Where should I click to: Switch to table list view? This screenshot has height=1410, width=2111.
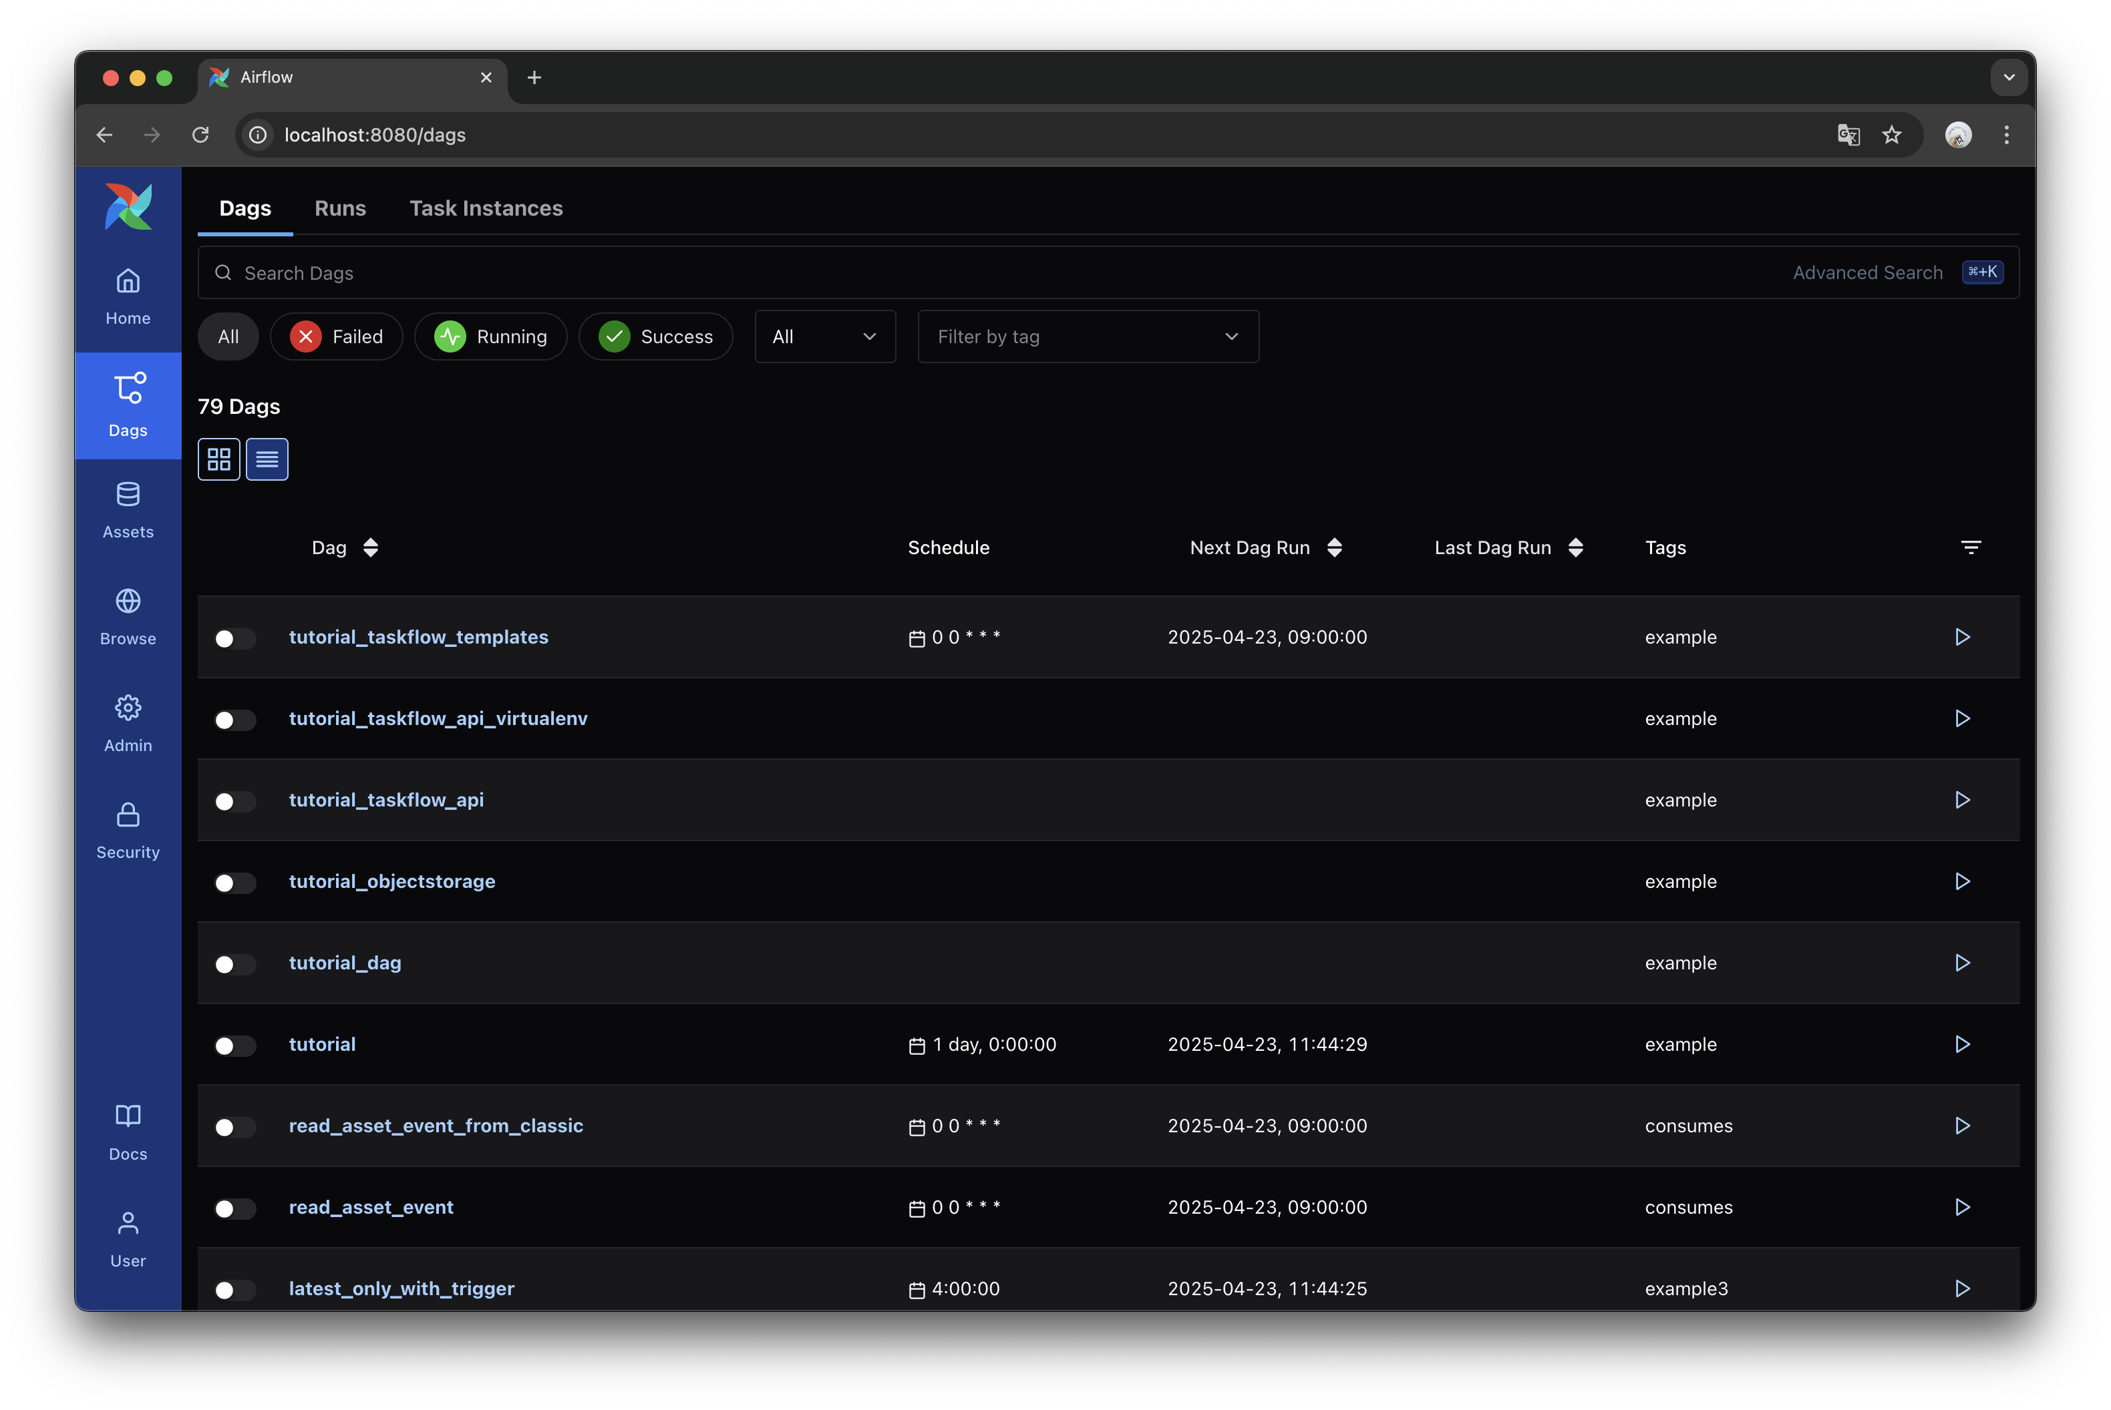click(x=267, y=459)
